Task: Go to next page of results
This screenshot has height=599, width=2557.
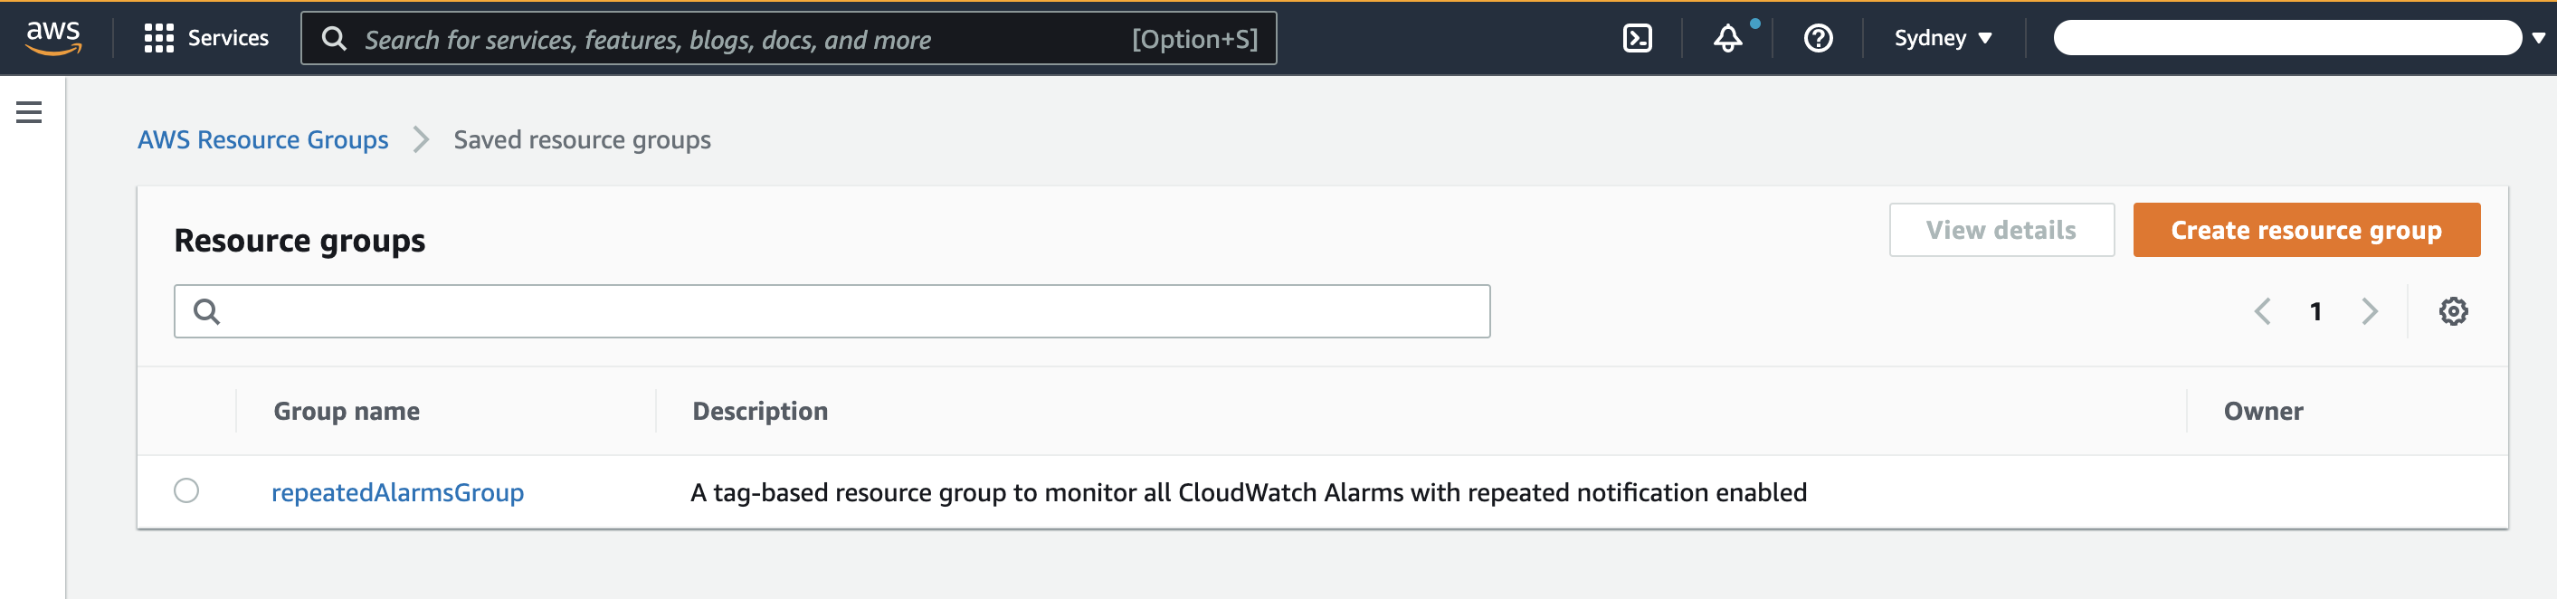Action: 2370,311
